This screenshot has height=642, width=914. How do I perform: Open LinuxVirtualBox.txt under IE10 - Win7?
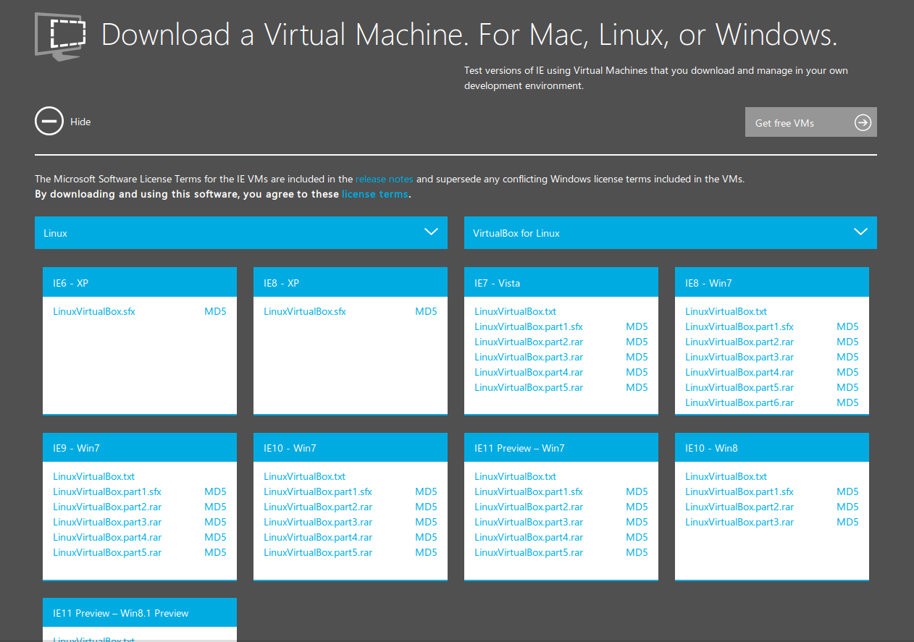click(x=305, y=476)
